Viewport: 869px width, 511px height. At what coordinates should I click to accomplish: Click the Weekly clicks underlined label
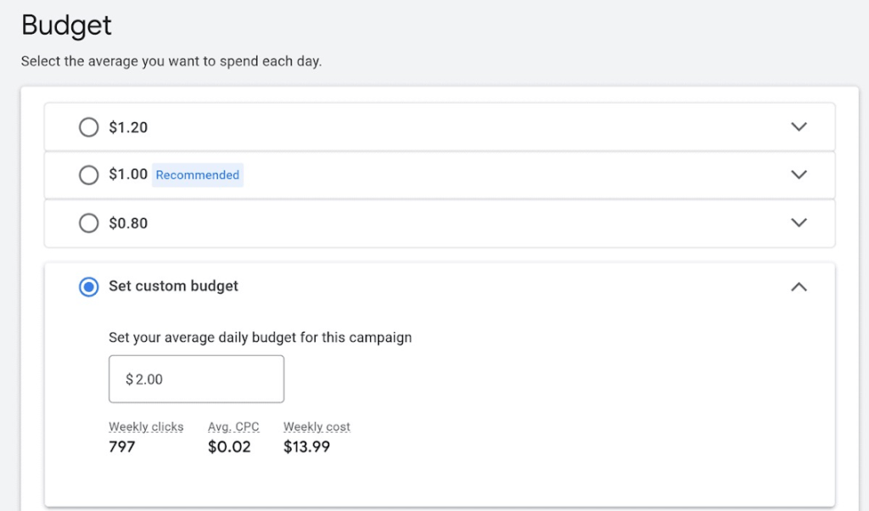point(146,427)
